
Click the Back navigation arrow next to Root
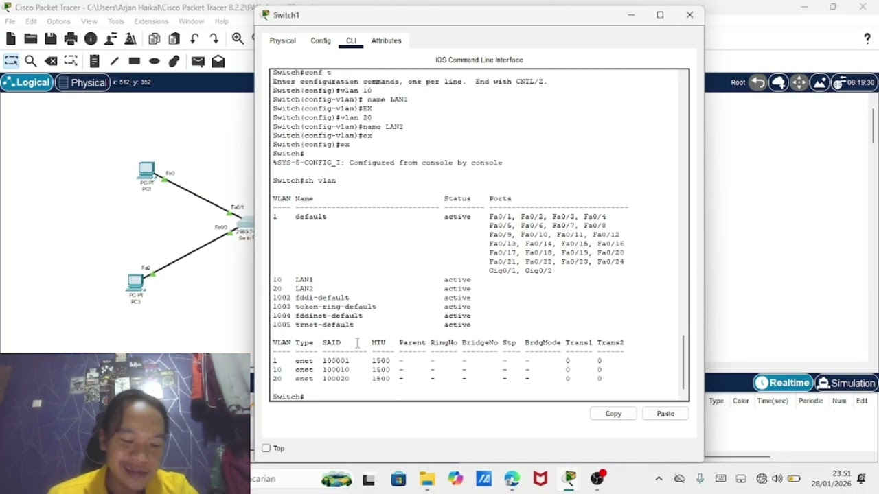click(x=758, y=82)
